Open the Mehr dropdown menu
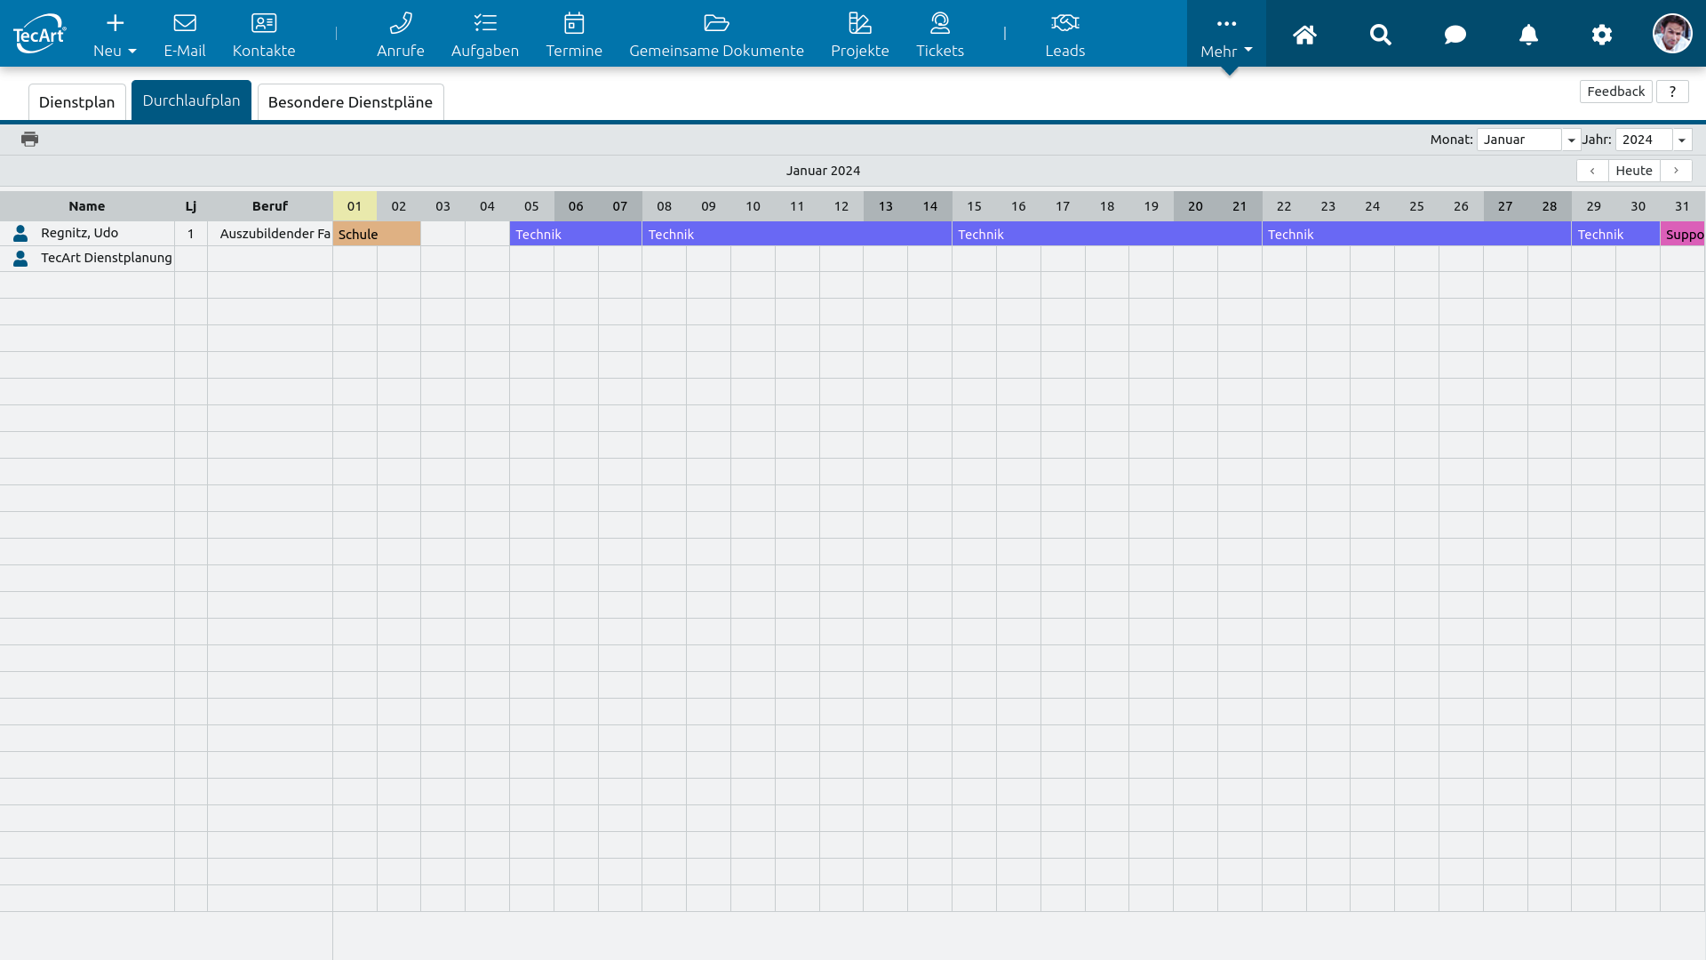Viewport: 1706px width, 960px height. (x=1226, y=36)
